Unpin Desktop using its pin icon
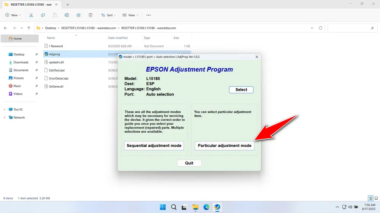The width and height of the screenshot is (380, 213). click(x=36, y=55)
